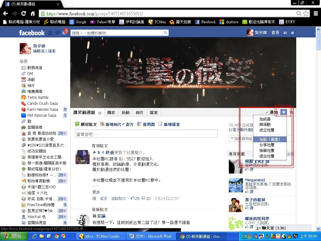The height and width of the screenshot is (241, 321).
Task: Open the Megamind page link
Action: click(255, 180)
